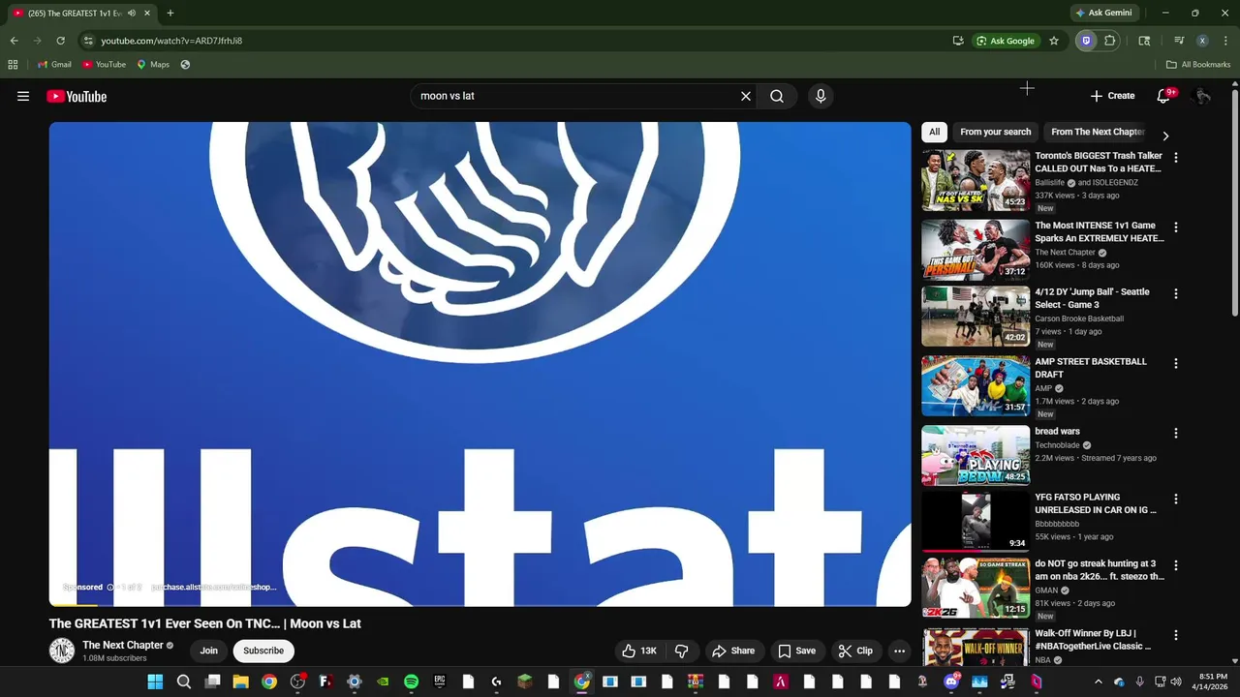This screenshot has width=1240, height=697.
Task: Click the ad progress bar below video
Action: pyautogui.click(x=480, y=604)
